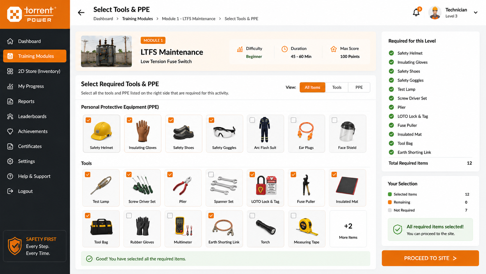Image resolution: width=486 pixels, height=274 pixels.
Task: Click PROCEED TO SITE button
Action: (x=430, y=258)
